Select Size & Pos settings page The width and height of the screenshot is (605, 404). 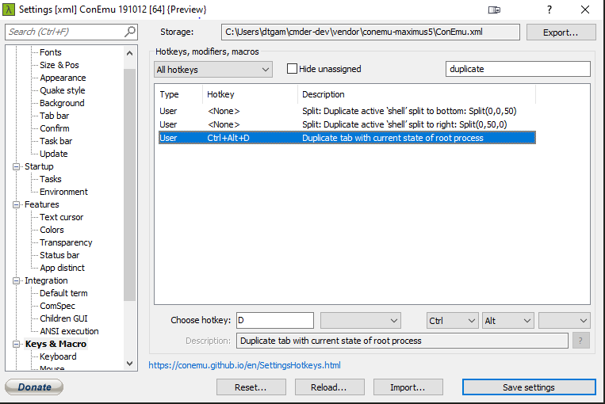tap(59, 65)
